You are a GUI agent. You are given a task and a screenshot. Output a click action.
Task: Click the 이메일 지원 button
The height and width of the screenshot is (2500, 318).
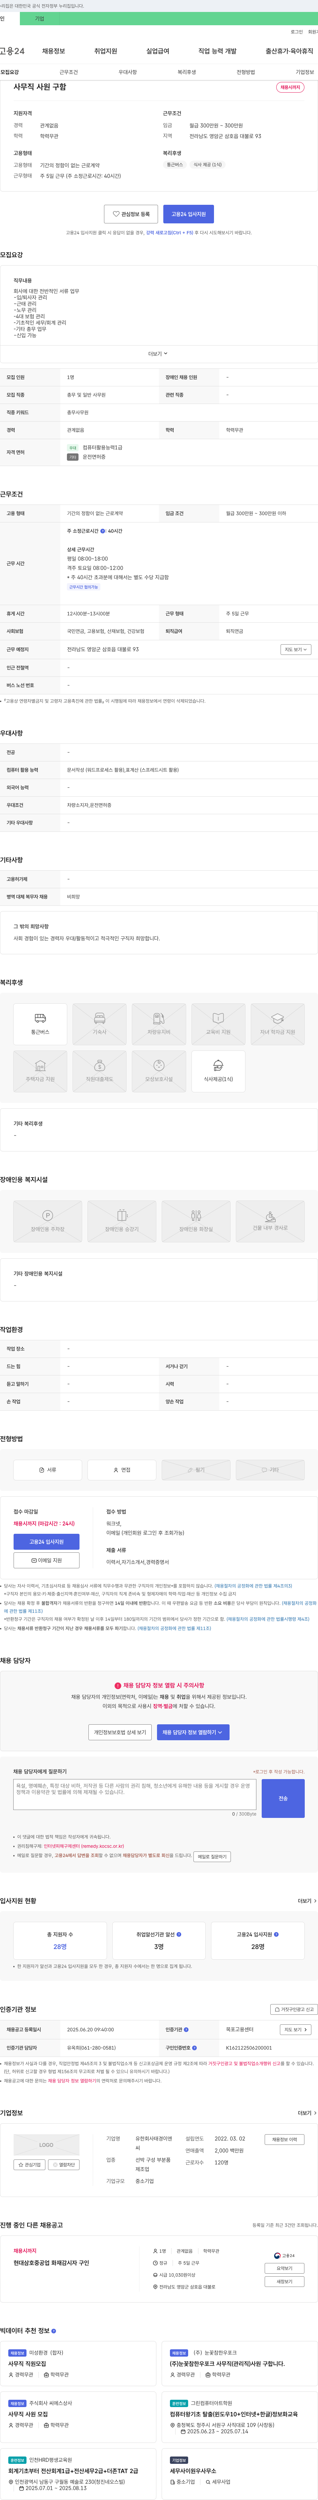pos(46,1561)
